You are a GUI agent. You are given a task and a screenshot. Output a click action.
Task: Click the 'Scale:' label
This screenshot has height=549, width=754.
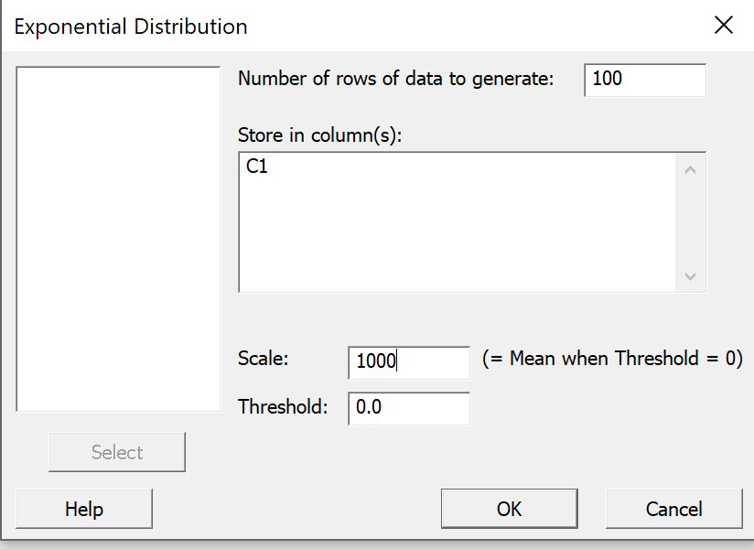263,359
